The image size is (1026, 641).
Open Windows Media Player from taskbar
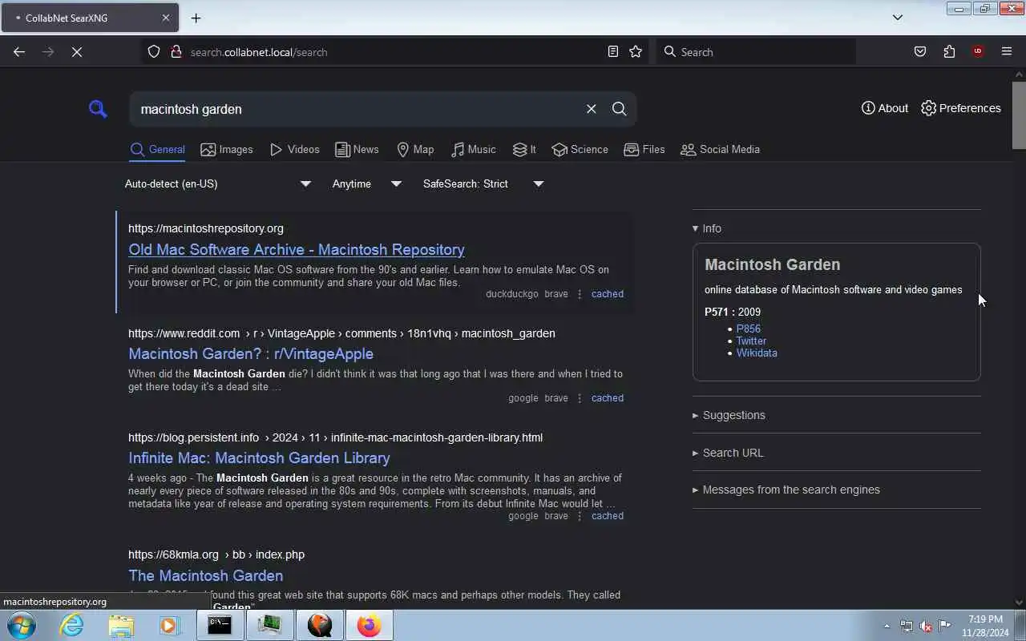pyautogui.click(x=169, y=625)
